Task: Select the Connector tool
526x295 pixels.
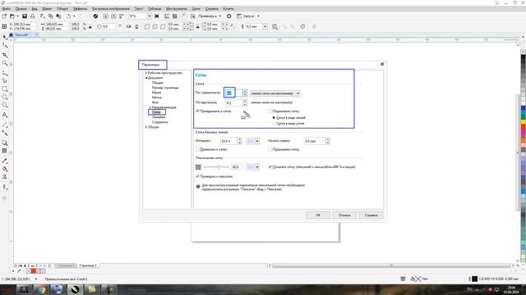Action: pyautogui.click(x=5, y=133)
